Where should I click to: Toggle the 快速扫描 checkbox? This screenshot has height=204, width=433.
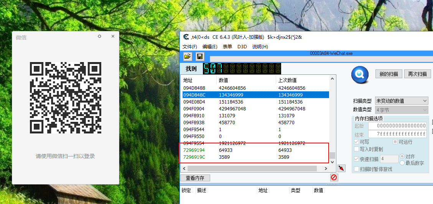pos(357,159)
